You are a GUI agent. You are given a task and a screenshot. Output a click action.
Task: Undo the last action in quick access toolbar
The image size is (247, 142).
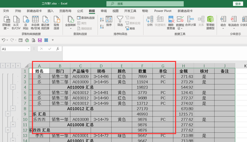tap(3, 40)
